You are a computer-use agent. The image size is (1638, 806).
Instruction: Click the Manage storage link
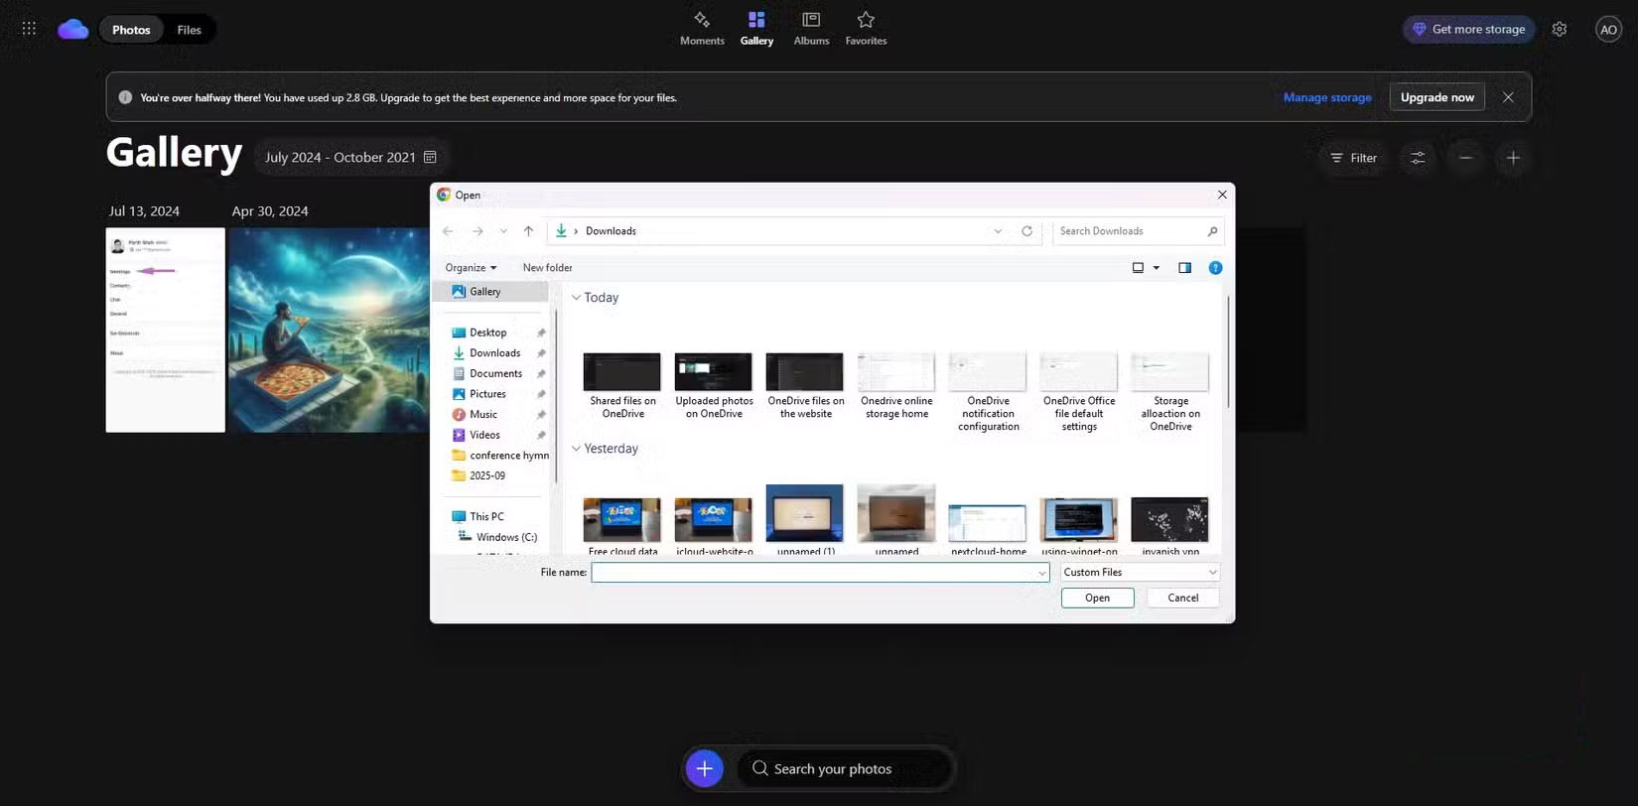(1327, 97)
